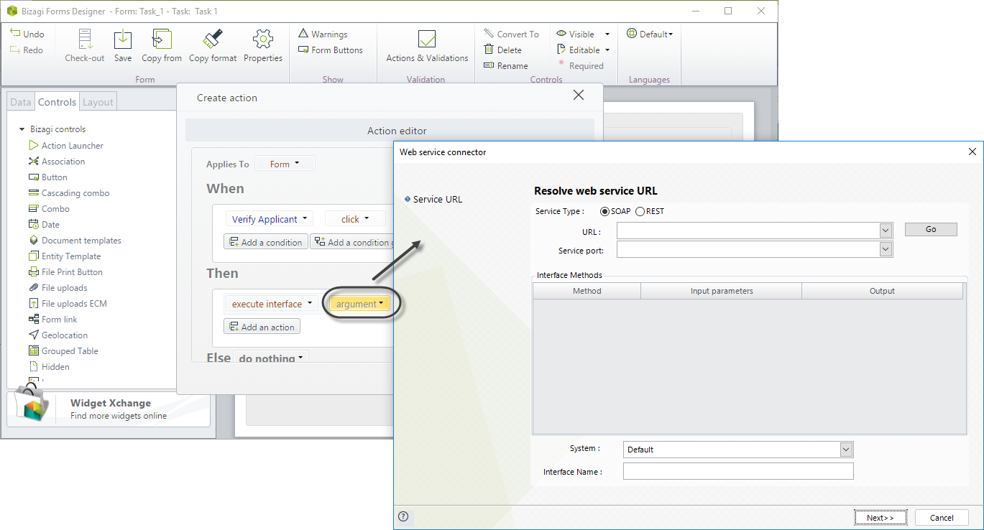Screen dimensions: 984x530
Task: Select the Cascading combo control
Action: click(69, 192)
